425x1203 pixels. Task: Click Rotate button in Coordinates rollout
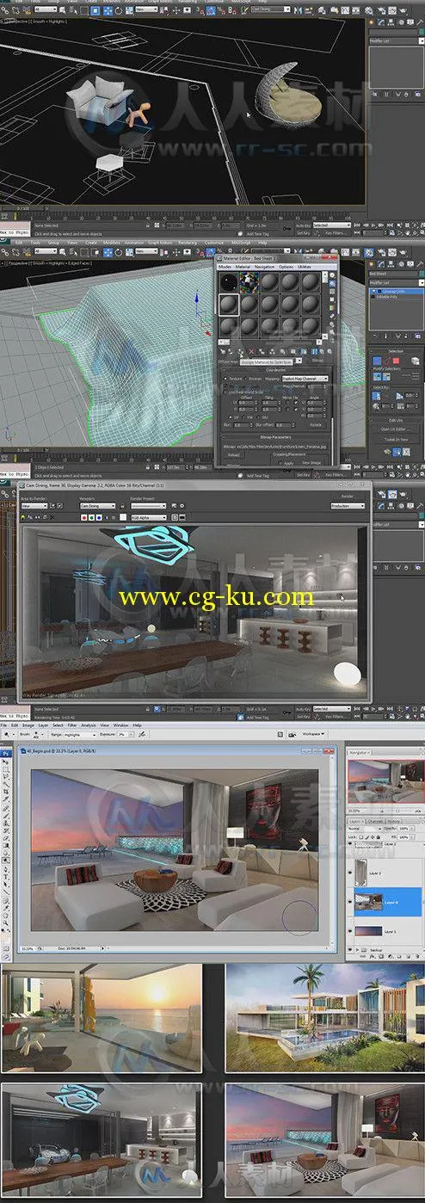point(316,424)
